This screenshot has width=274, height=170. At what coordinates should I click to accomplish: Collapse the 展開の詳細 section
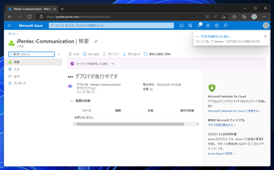(x=71, y=101)
